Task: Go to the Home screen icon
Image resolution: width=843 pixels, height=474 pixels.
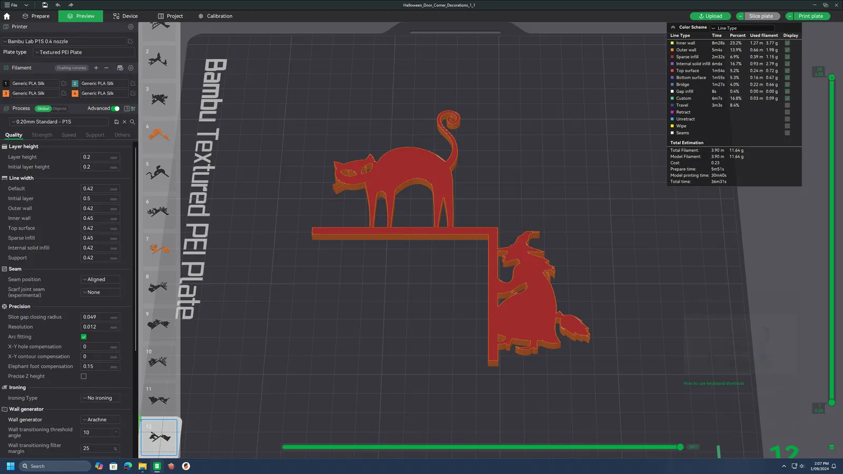Action: pyautogui.click(x=7, y=16)
